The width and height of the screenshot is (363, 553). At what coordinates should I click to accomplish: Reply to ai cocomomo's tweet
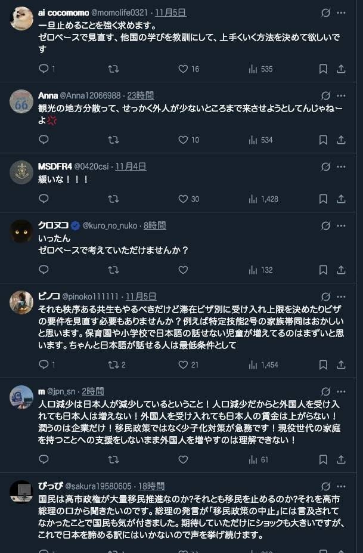[44, 69]
